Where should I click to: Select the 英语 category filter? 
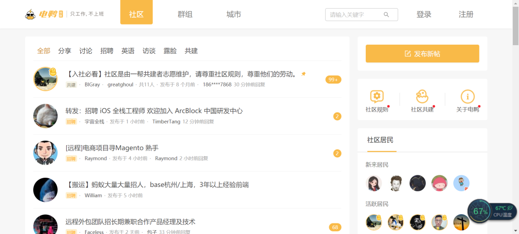click(128, 50)
